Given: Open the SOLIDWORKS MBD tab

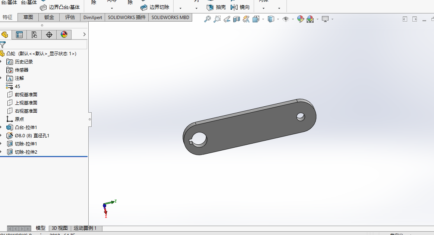Looking at the screenshot, I should click(x=170, y=17).
